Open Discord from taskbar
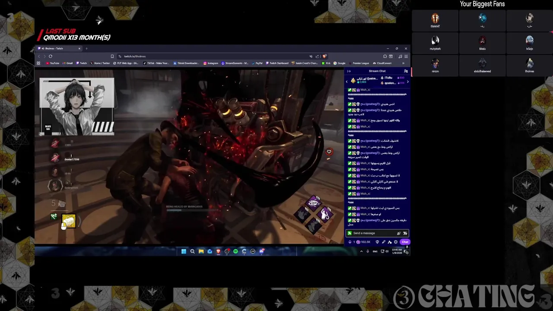This screenshot has height=311, width=553. point(261,251)
